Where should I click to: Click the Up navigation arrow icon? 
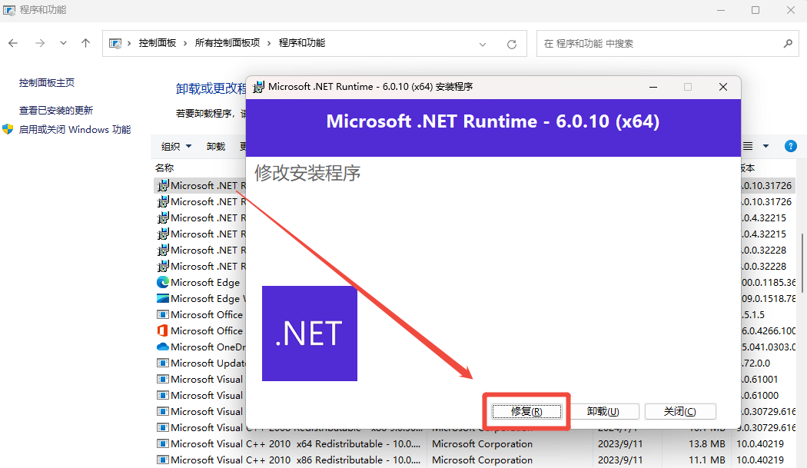85,43
